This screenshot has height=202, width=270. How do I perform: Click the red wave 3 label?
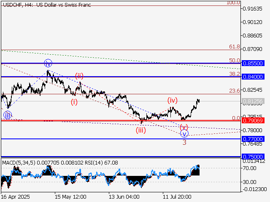coord(184,142)
